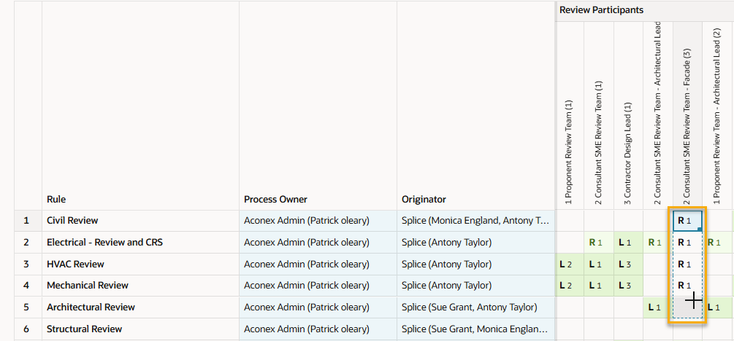Image resolution: width=734 pixels, height=341 pixels.
Task: Select Facade R 1 cell in HVAC Review row
Action: 687,264
